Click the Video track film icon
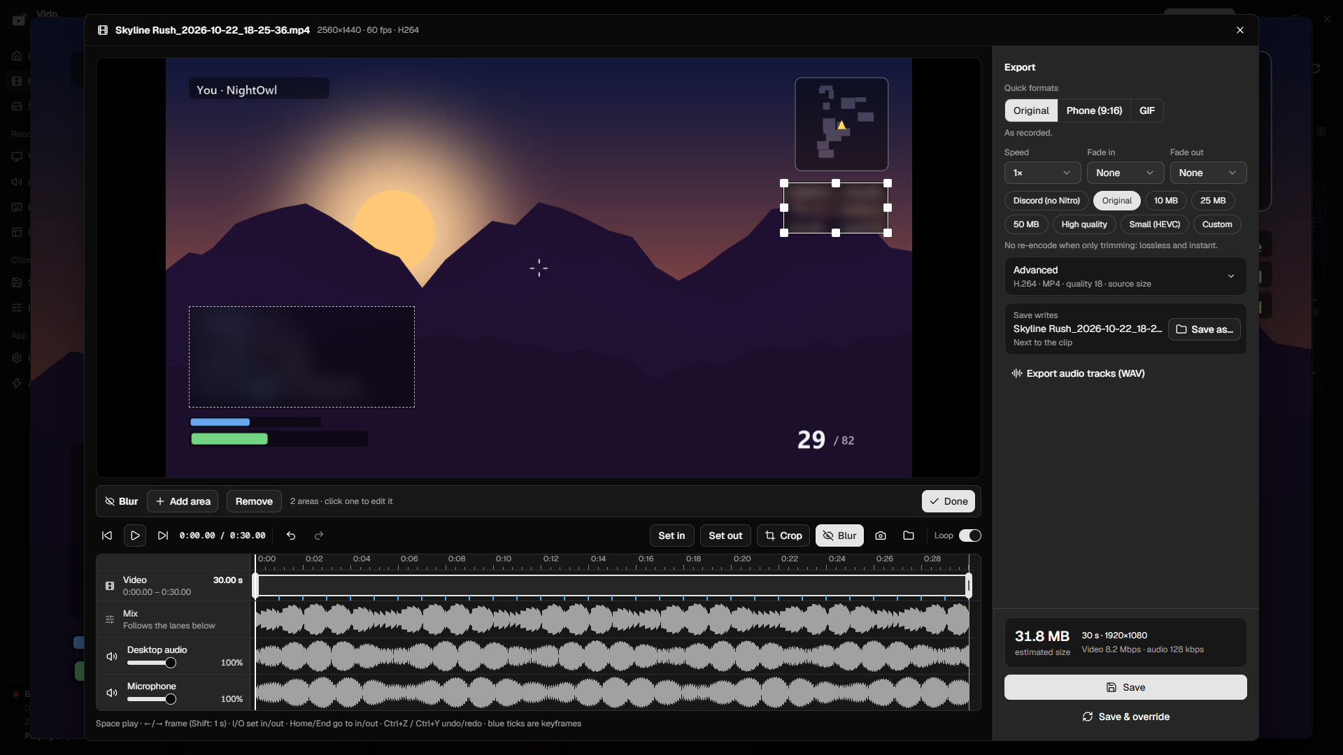This screenshot has height=755, width=1343. pyautogui.click(x=110, y=586)
